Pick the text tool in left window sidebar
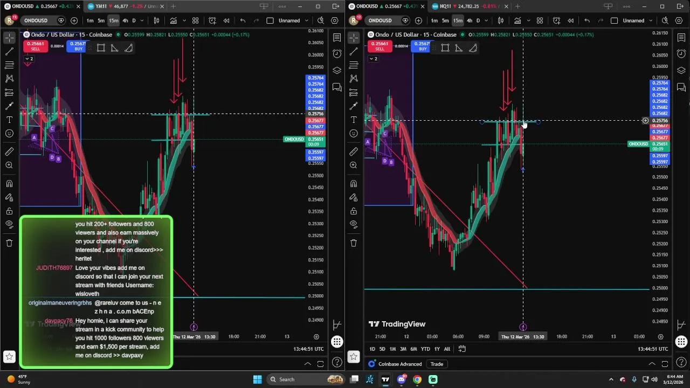 [x=9, y=120]
